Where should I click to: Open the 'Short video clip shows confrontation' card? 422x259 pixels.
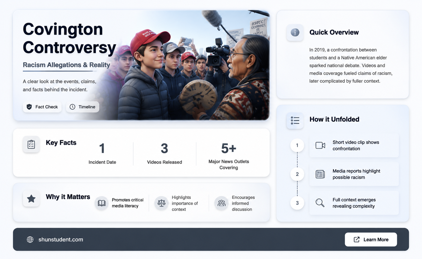pos(354,145)
